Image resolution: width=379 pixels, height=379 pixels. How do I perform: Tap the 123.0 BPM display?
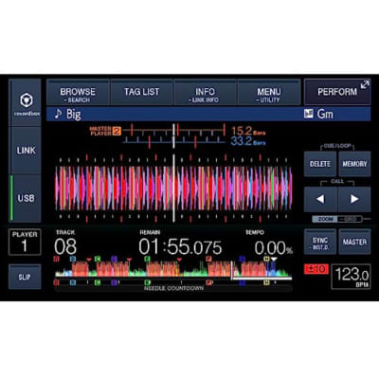(x=351, y=277)
